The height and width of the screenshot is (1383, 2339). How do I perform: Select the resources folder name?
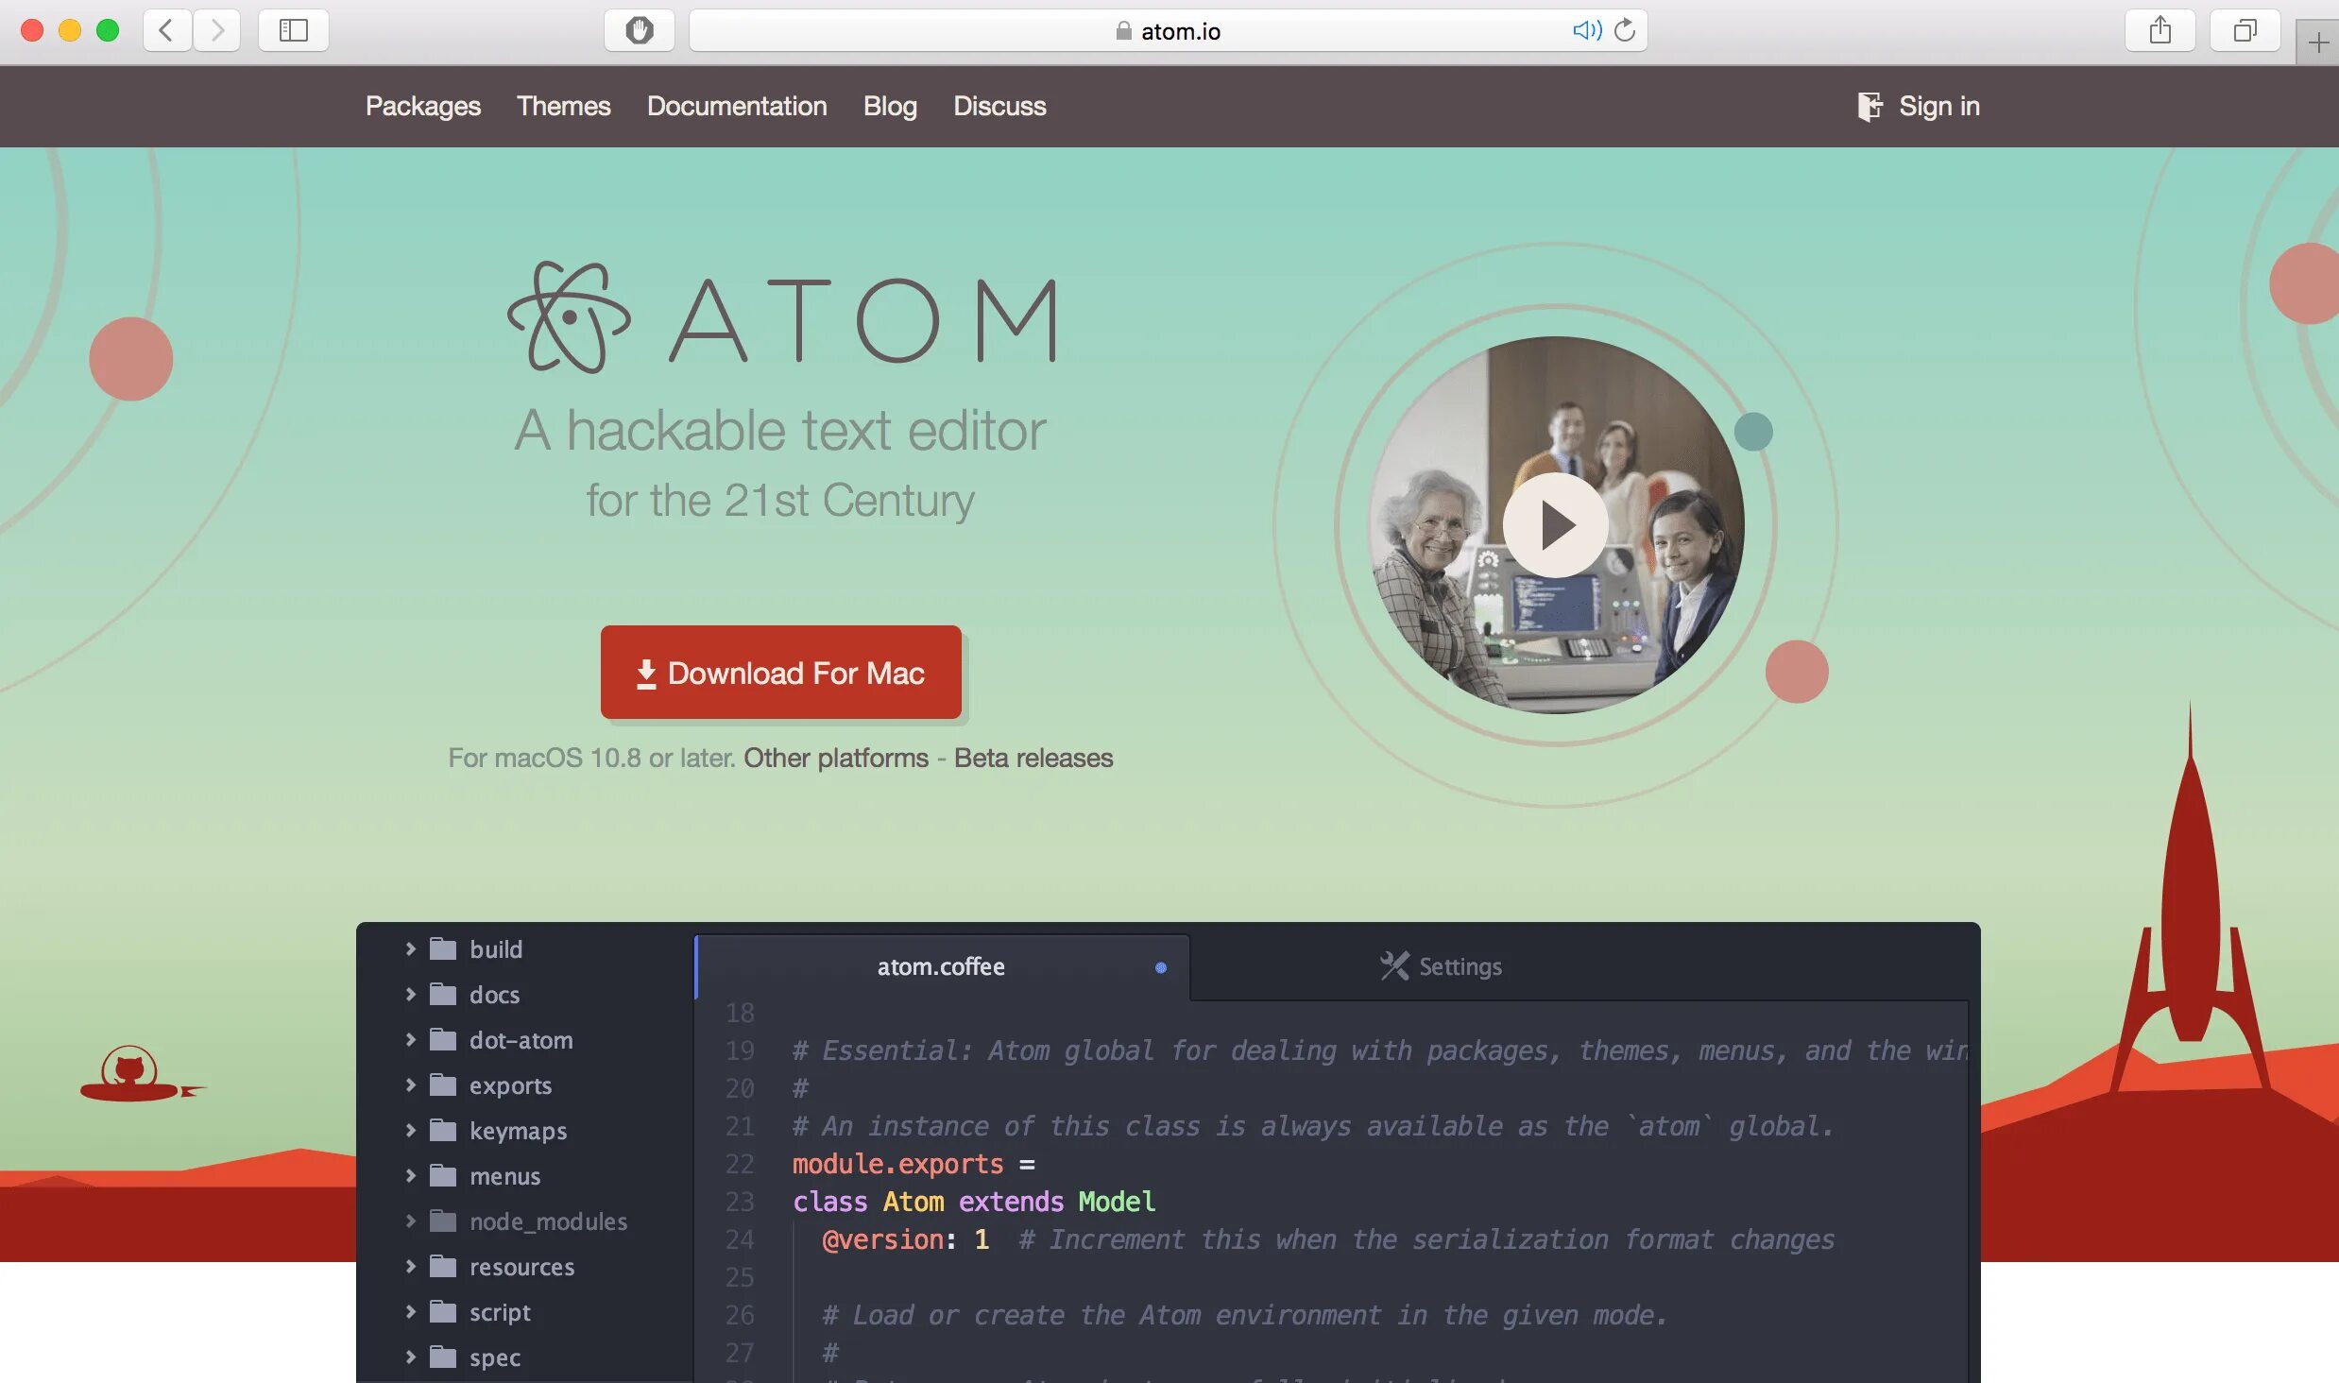[521, 1267]
